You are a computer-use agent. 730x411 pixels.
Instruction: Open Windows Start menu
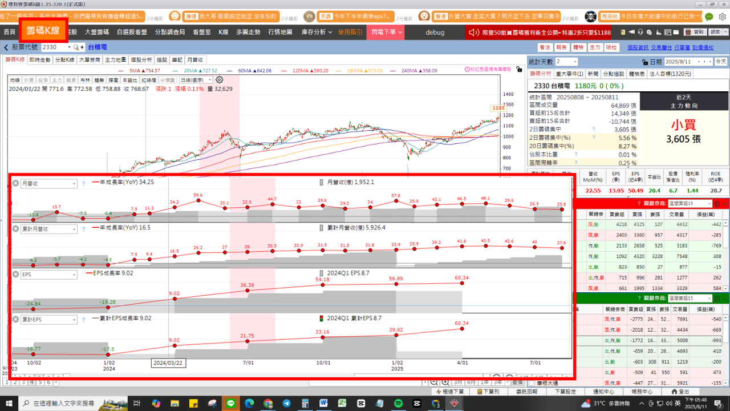(9, 403)
